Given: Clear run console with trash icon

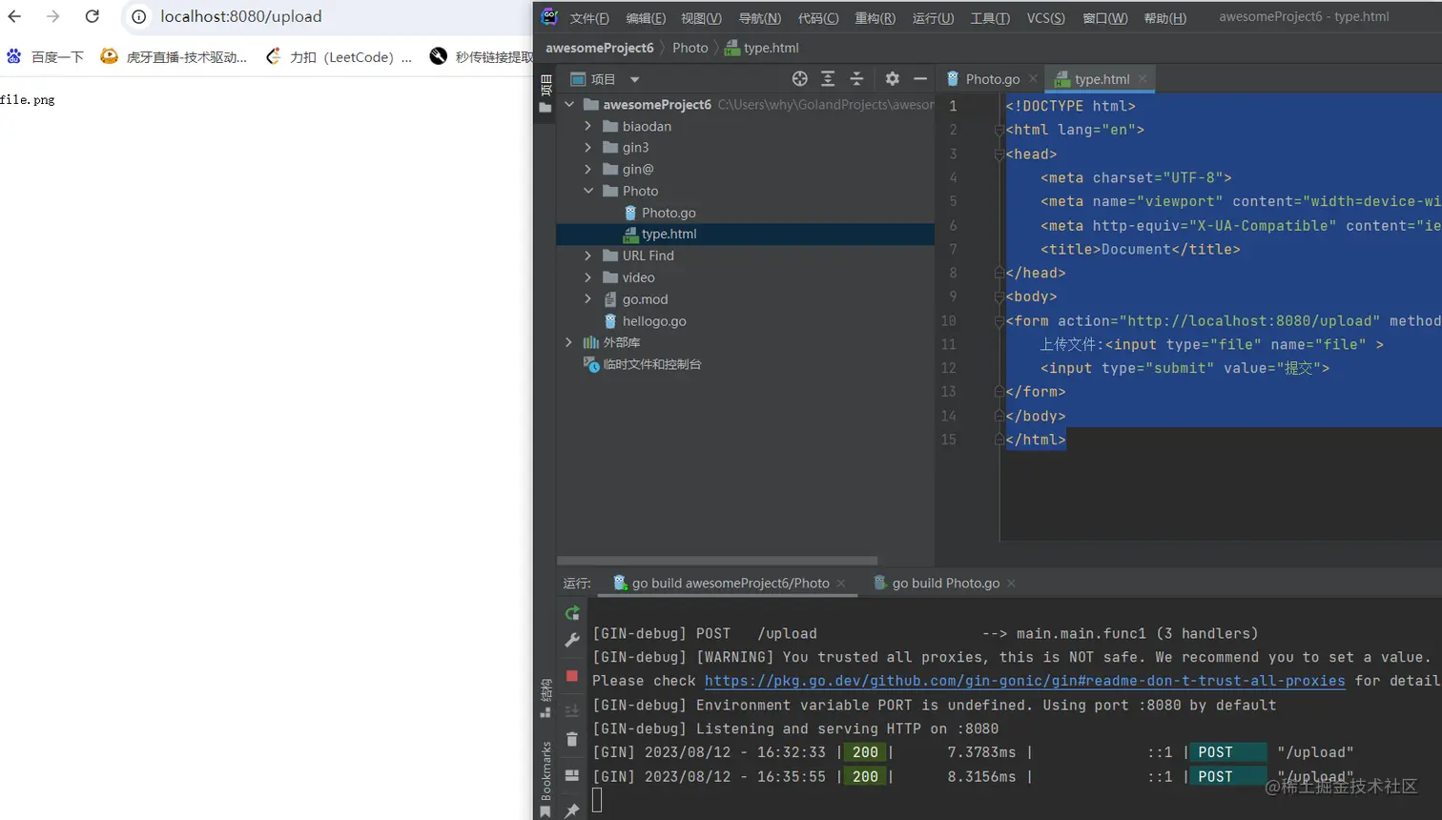Looking at the screenshot, I should tap(572, 739).
